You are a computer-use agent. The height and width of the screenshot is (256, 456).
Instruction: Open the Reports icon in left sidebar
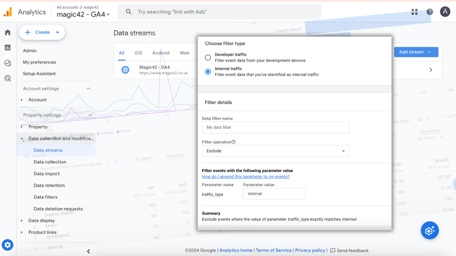(x=7, y=47)
